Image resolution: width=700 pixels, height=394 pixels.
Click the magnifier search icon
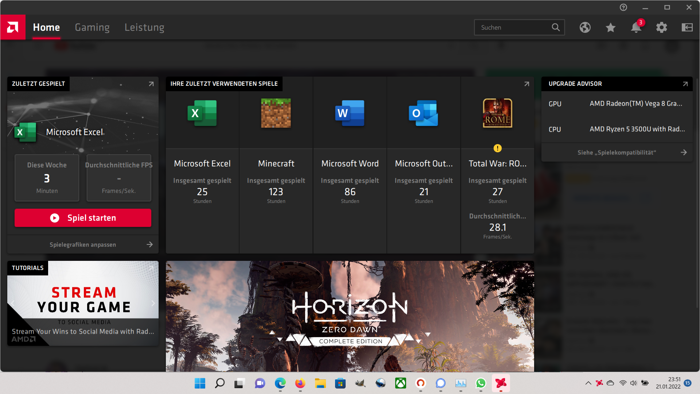(556, 27)
